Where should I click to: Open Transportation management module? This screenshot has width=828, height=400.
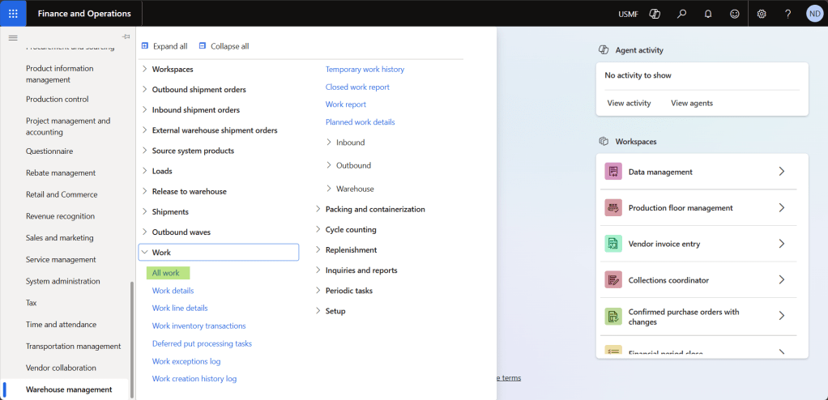[73, 347]
